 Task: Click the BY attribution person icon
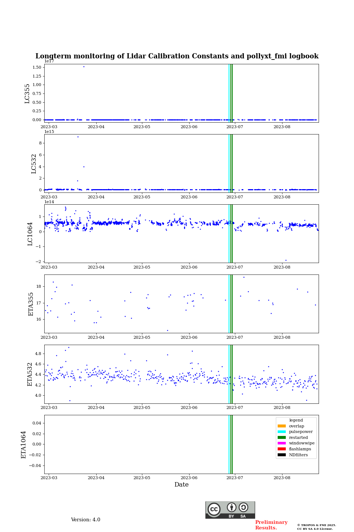[x=232, y=507]
